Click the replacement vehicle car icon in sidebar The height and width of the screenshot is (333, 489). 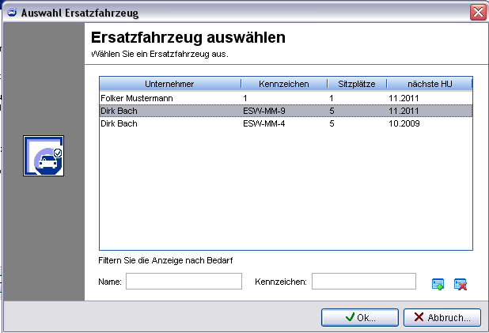pyautogui.click(x=43, y=156)
